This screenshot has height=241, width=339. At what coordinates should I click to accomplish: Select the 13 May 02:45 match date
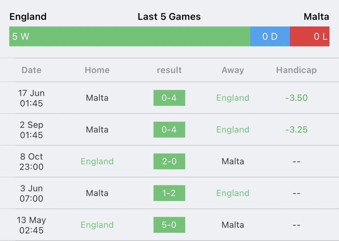[31, 225]
